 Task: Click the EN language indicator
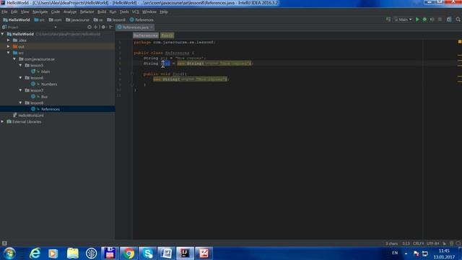tap(395, 253)
